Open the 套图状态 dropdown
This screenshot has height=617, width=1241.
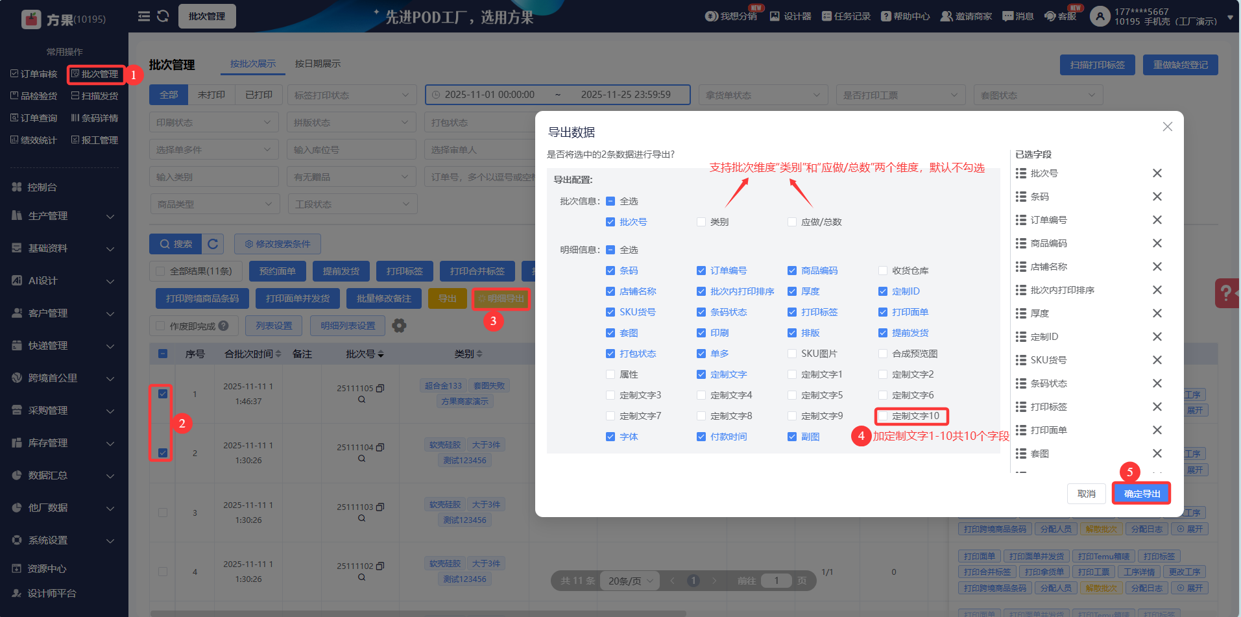click(x=1038, y=95)
